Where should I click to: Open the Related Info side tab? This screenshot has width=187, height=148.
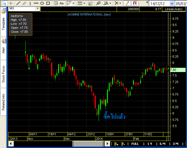3,102
